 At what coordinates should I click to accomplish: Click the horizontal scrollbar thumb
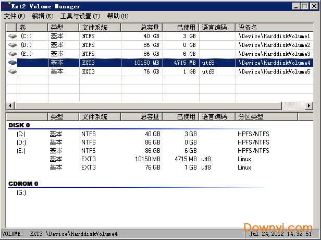147,106
